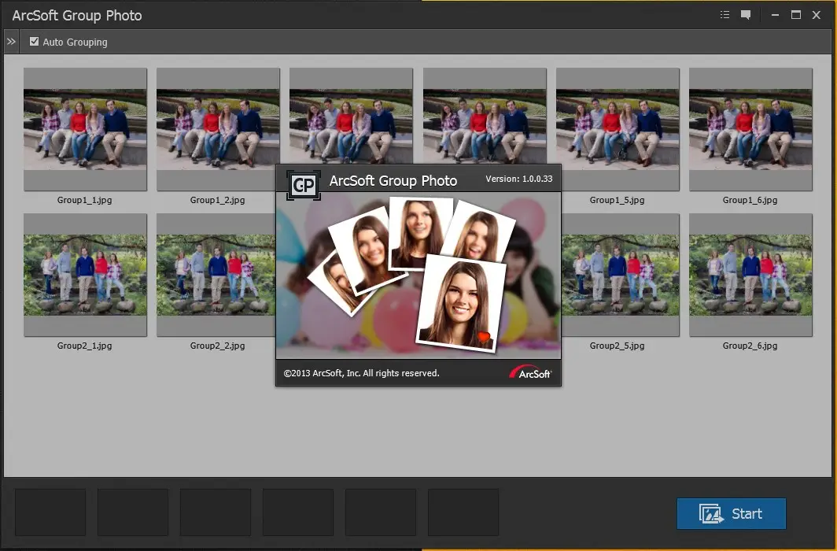Click the Group2_6.jpg file name label
This screenshot has height=551, width=837.
[x=750, y=346]
